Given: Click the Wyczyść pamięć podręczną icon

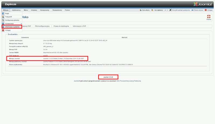Looking at the screenshot, I should [170, 10].
